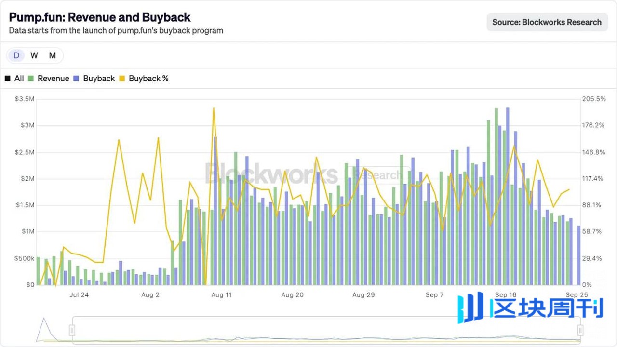
Task: Click the range navigator track below chart
Action: pos(326,330)
